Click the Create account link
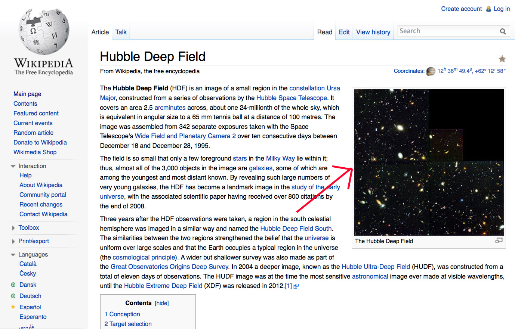The image size is (515, 329). (x=462, y=9)
